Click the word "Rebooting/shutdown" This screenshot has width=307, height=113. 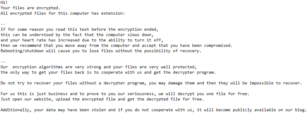[22, 51]
